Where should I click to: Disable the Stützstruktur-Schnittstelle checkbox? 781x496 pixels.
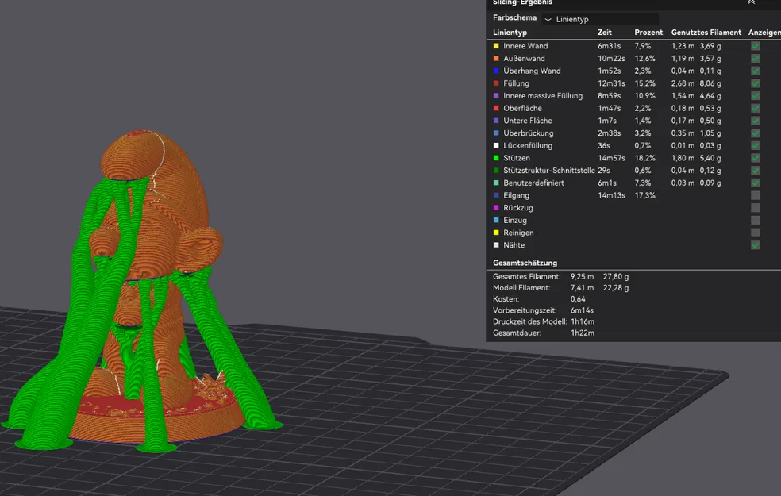pos(755,170)
